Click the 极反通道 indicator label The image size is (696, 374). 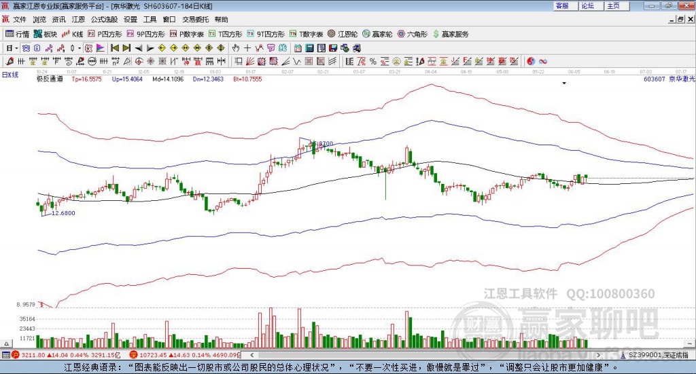click(x=49, y=79)
